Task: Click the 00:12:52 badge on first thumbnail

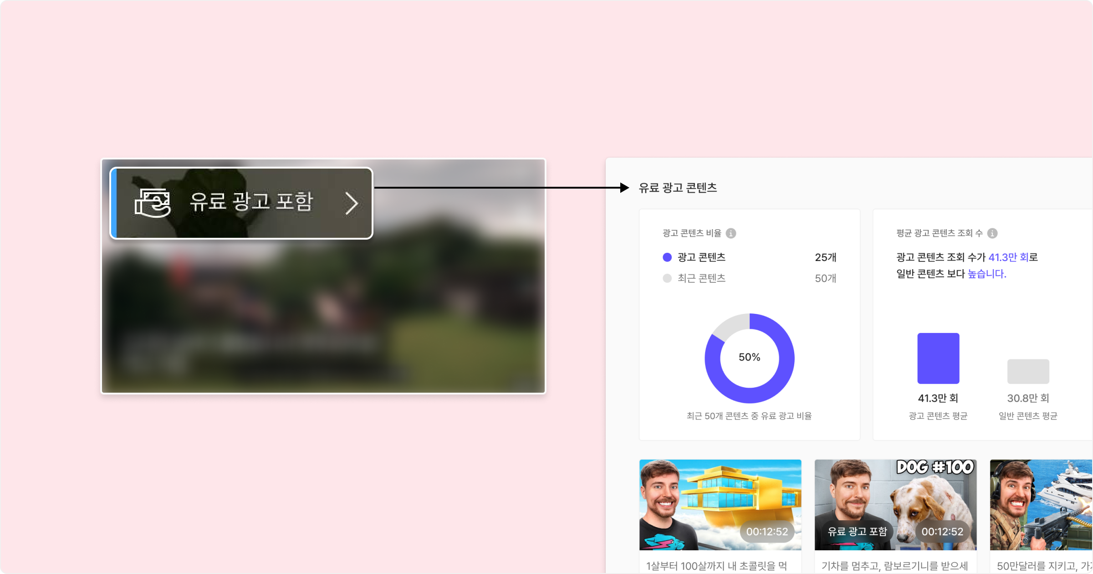Action: coord(767,532)
